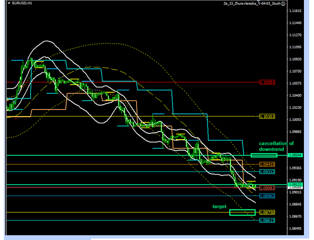Select the cyan 1.09312 level label
The width and height of the screenshot is (314, 240).
point(267,172)
